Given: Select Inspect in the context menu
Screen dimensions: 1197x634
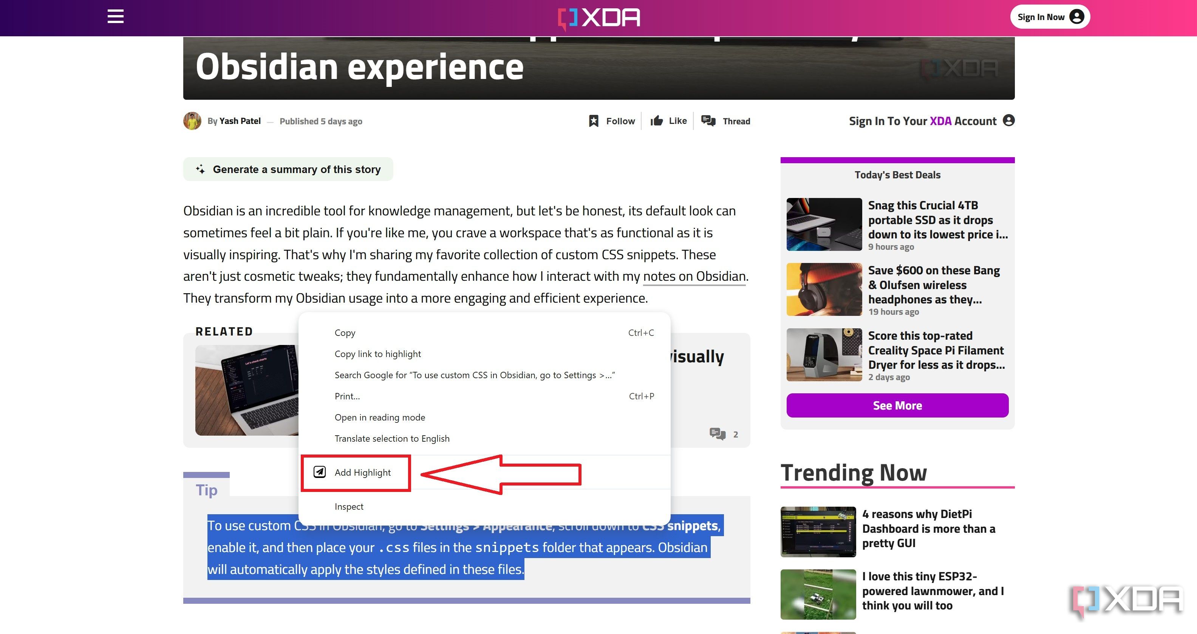Looking at the screenshot, I should (484, 507).
